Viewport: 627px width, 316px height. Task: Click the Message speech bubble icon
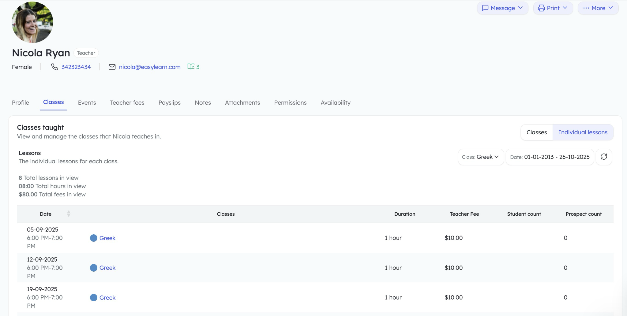coord(486,8)
